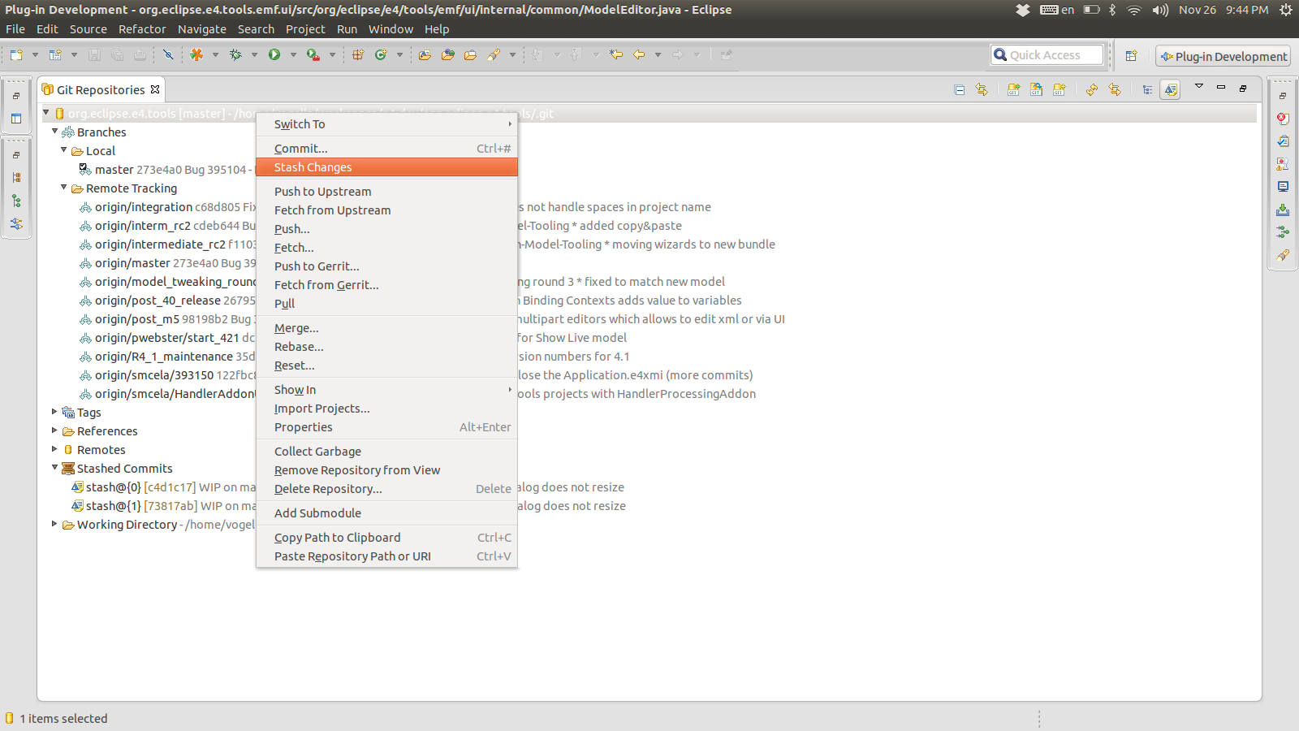Click Add existing local Git repository icon

[1013, 90]
